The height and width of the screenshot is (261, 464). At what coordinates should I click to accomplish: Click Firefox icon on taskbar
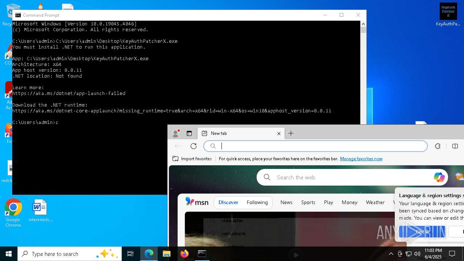tap(184, 254)
